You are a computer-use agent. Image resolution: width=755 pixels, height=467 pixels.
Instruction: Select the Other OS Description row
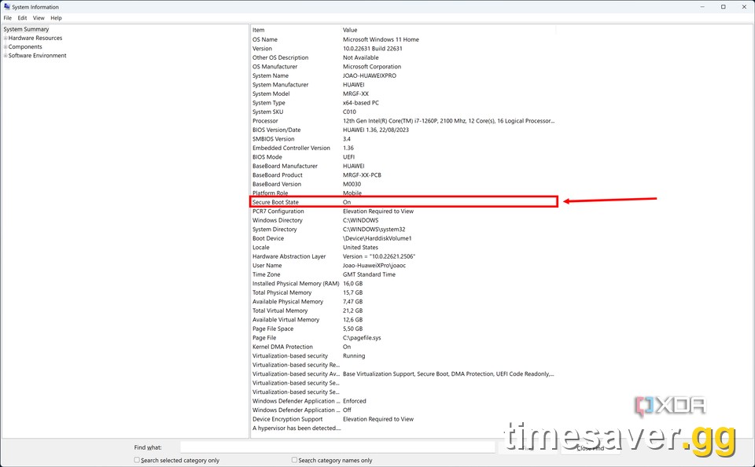click(403, 57)
